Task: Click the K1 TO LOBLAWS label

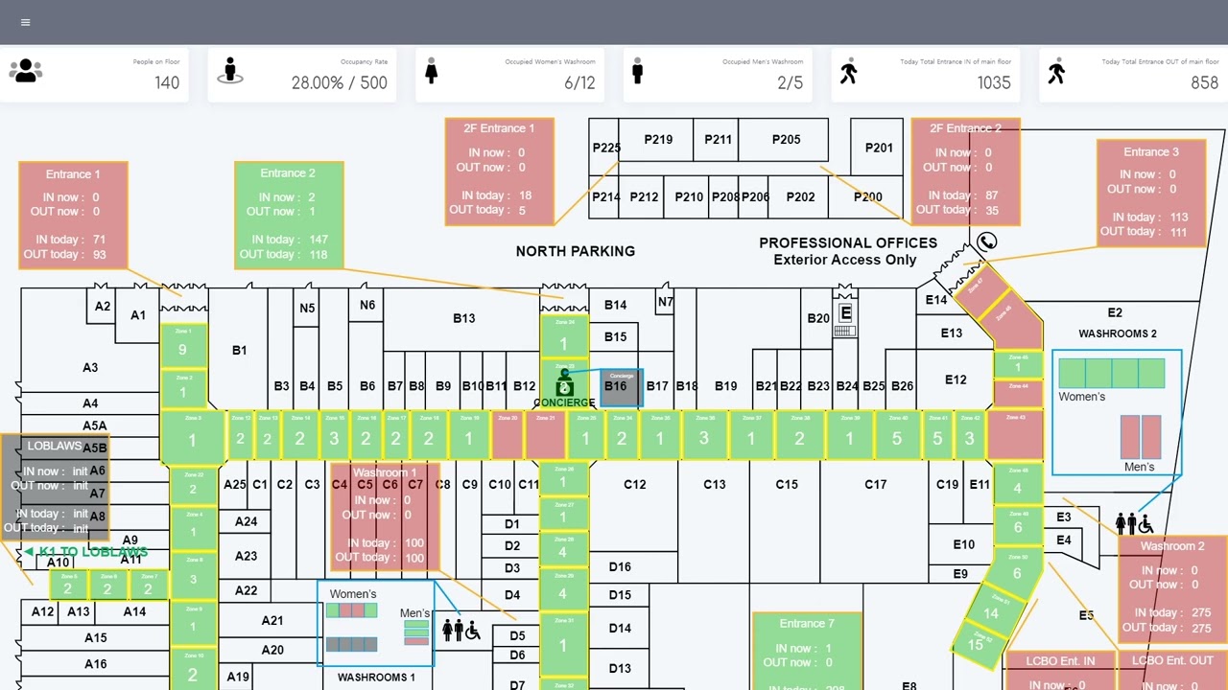Action: point(86,552)
